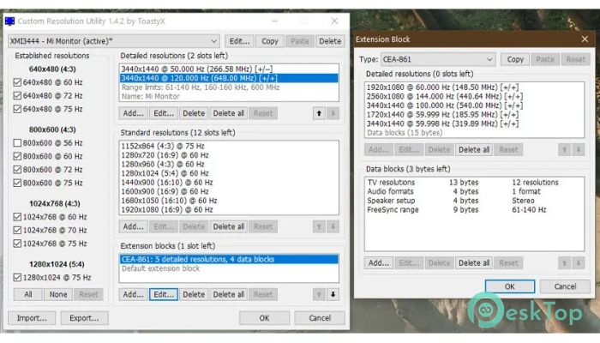Cancel the Extension Block dialog
Image resolution: width=600 pixels, height=343 pixels.
565,286
